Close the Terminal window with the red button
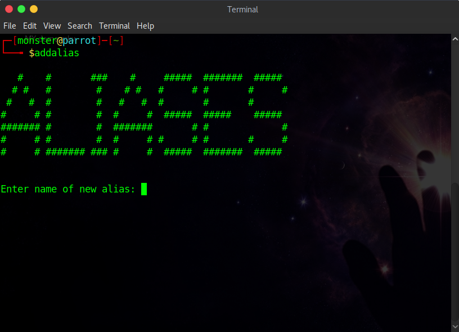This screenshot has width=459, height=332. pyautogui.click(x=9, y=9)
